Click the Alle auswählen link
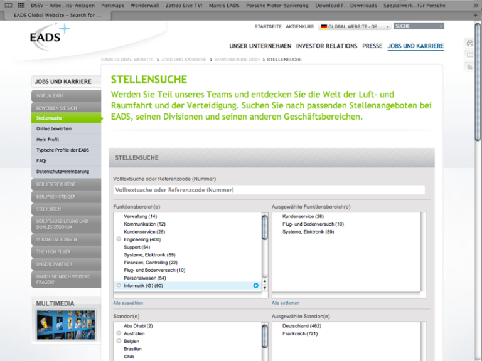 128,303
